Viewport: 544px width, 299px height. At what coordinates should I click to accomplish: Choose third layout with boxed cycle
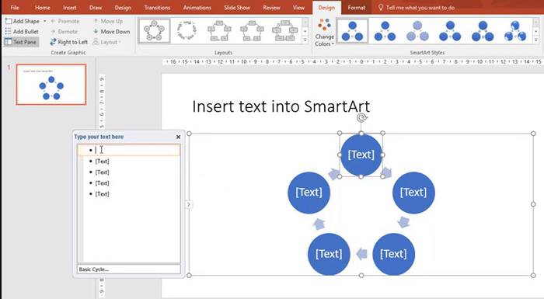(x=219, y=31)
